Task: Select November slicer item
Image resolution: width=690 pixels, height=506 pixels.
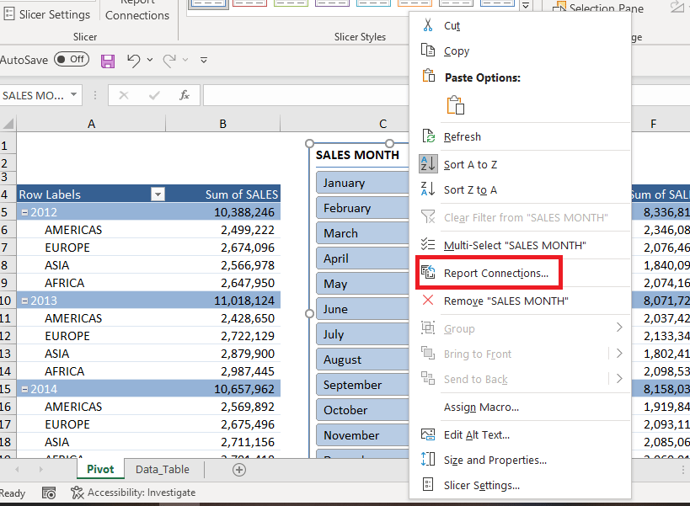Action: pos(362,435)
